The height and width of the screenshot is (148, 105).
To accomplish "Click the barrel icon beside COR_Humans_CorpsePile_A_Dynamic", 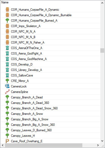I will [7, 10].
